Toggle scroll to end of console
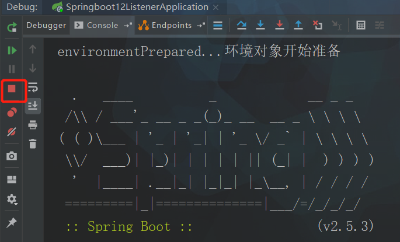The width and height of the screenshot is (400, 242). 33,106
